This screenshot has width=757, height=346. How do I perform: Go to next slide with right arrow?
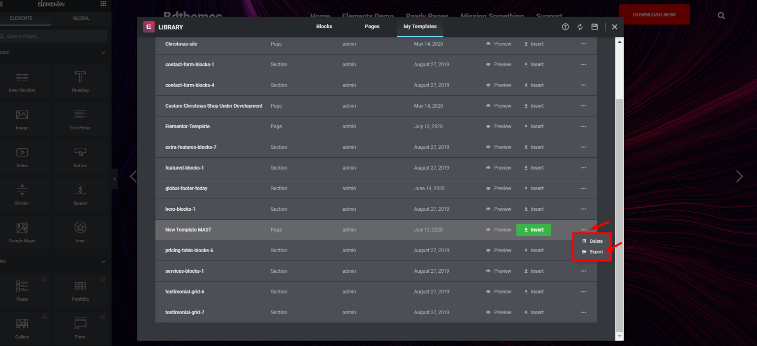tap(739, 176)
